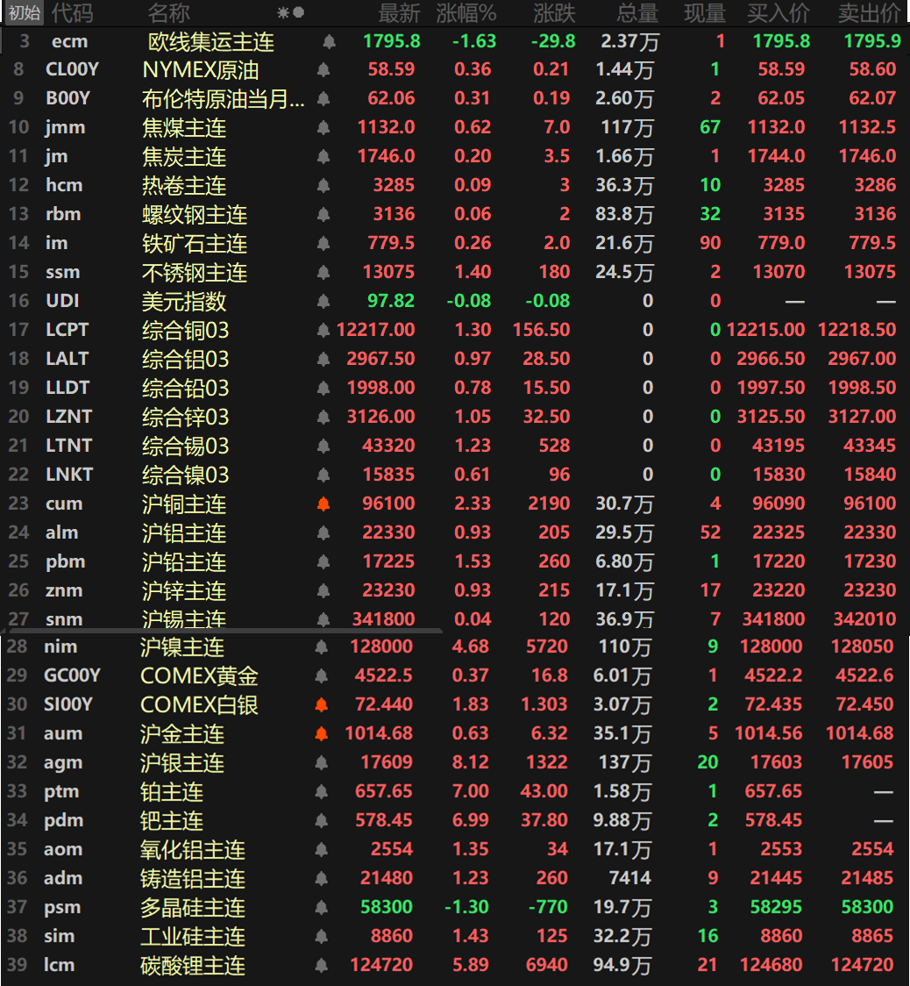This screenshot has height=986, width=910.
Task: Disable the active orange alert on 沪铜主连
Action: click(x=323, y=504)
